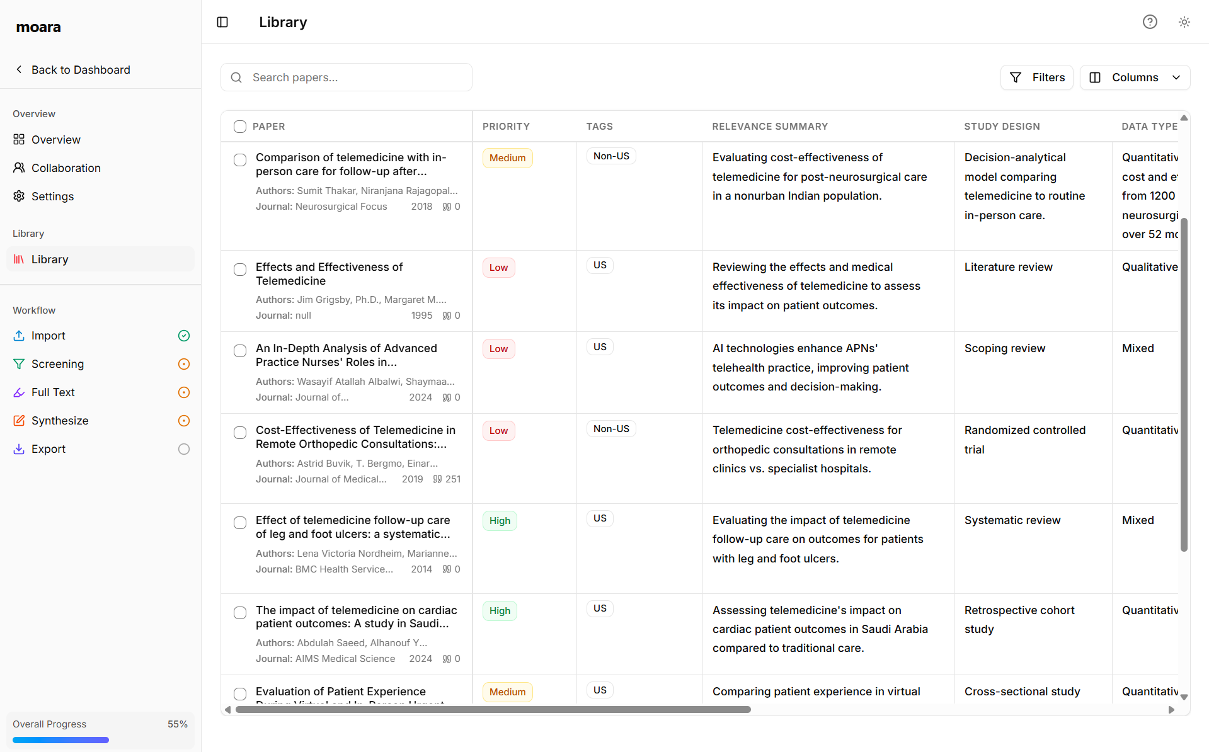Open the help icon in the header
The width and height of the screenshot is (1209, 752).
click(1150, 22)
